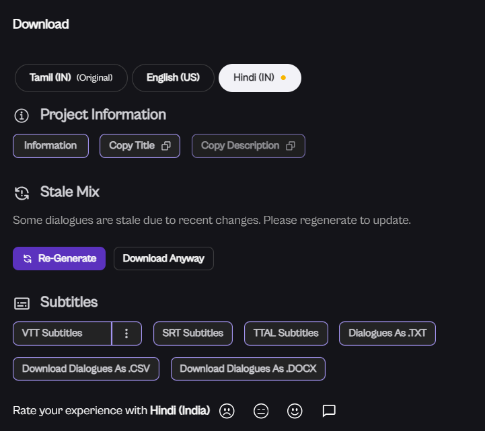Click the sad face rating icon
Viewport: 485px width, 431px height.
tap(227, 410)
